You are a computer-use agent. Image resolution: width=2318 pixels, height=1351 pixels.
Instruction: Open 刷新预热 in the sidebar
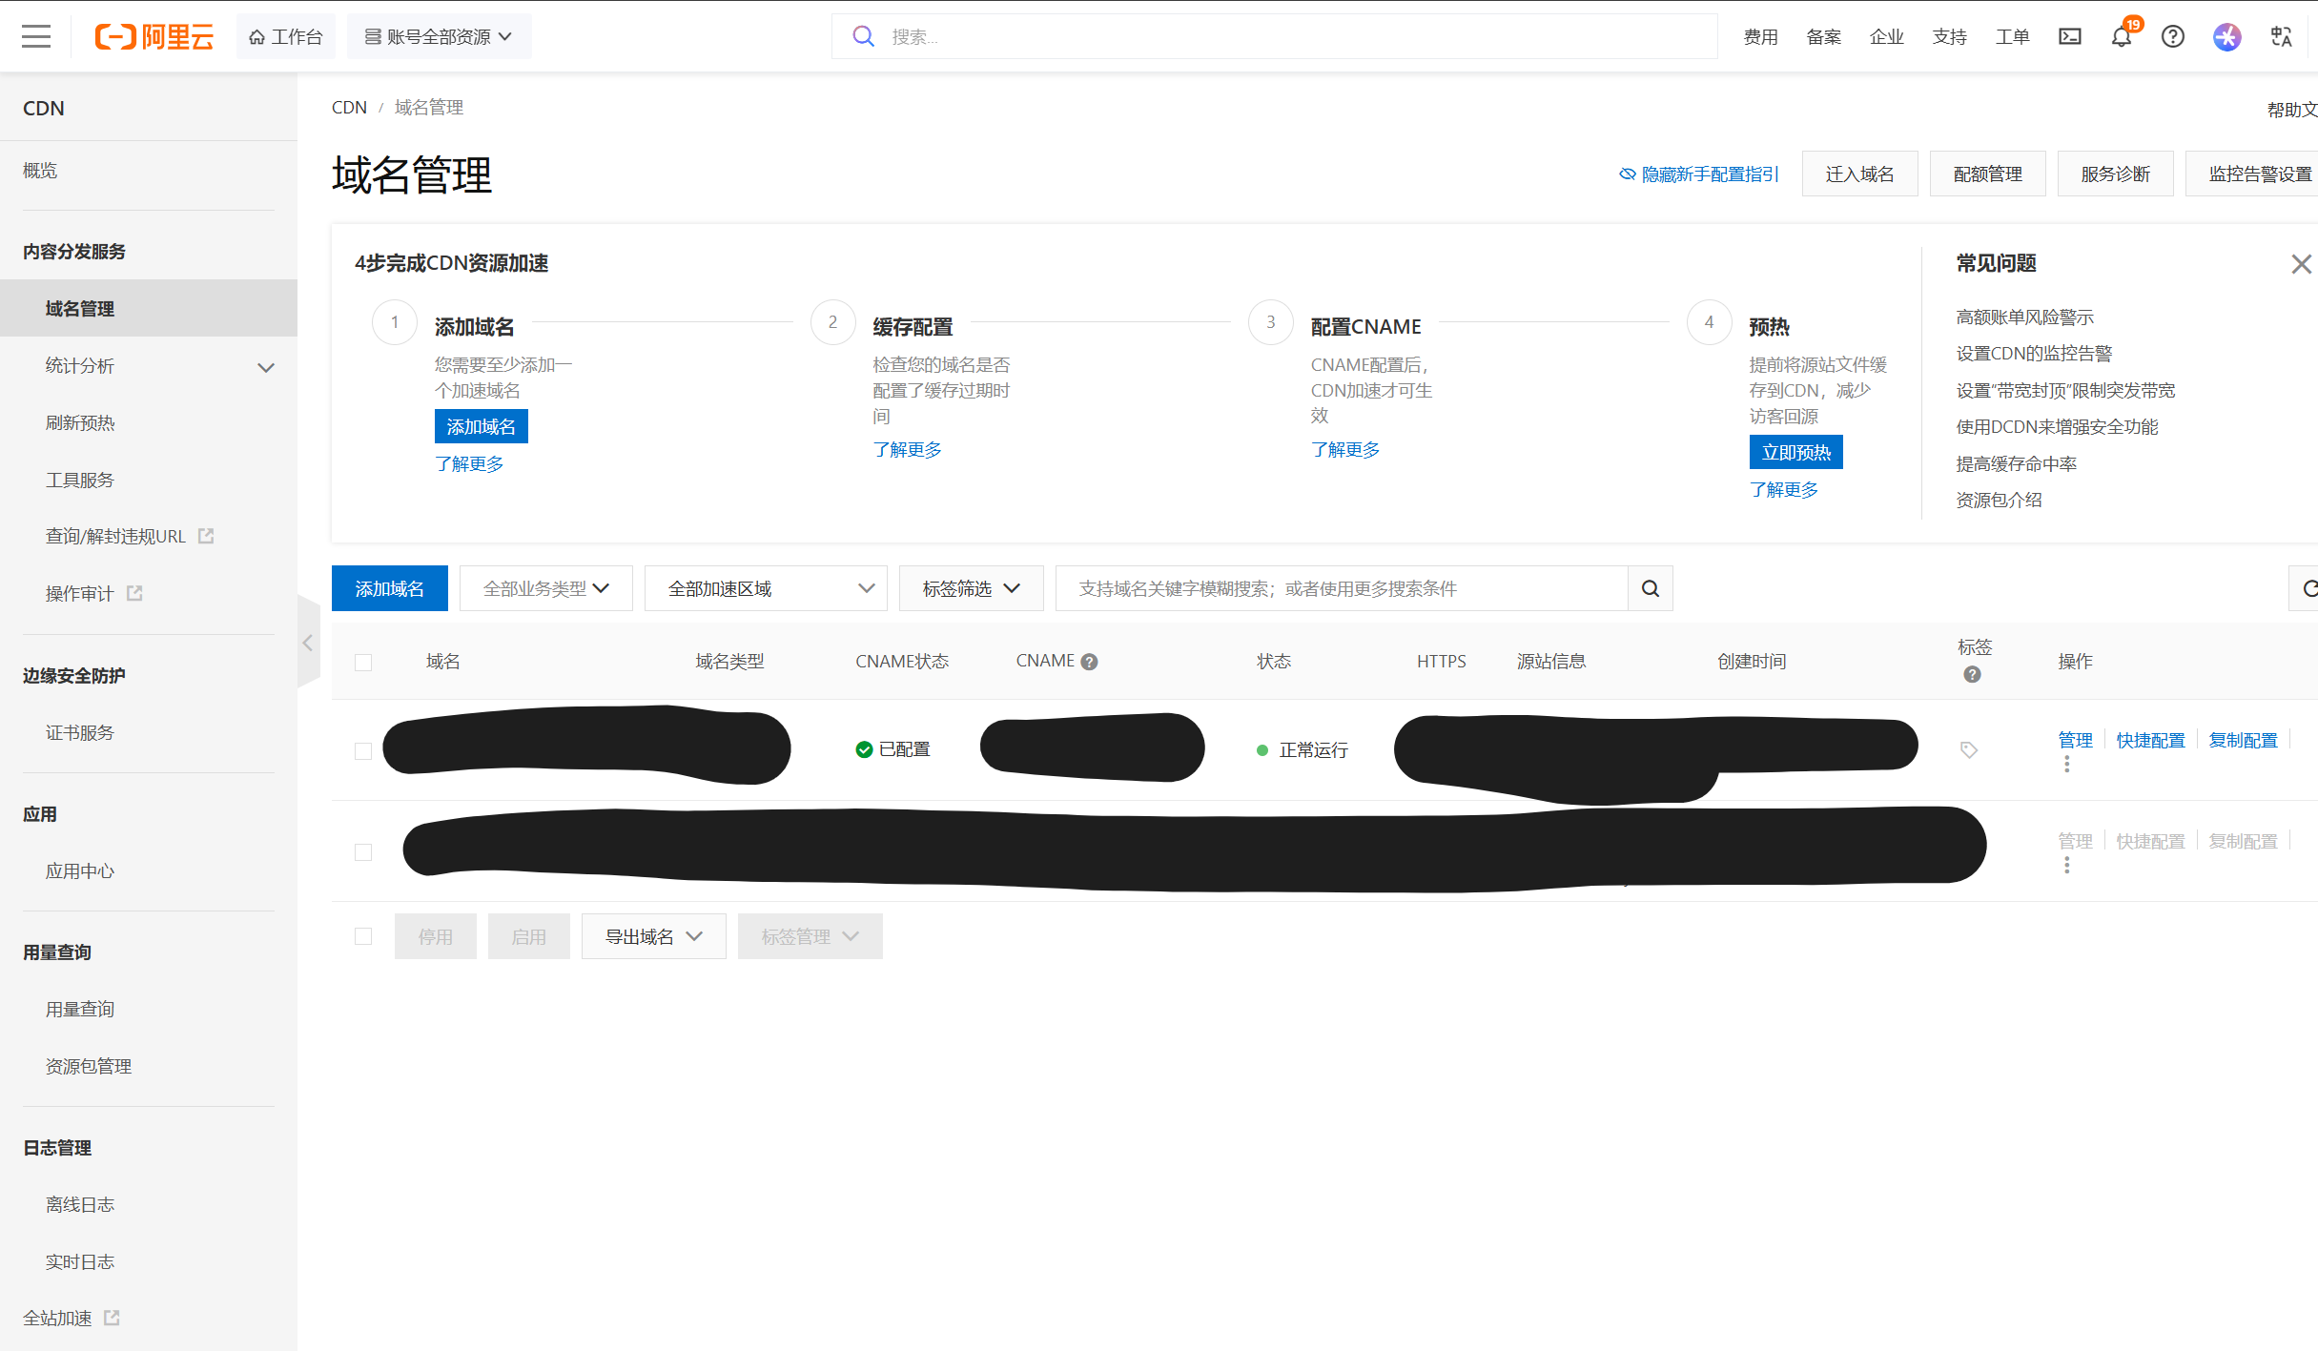(80, 423)
